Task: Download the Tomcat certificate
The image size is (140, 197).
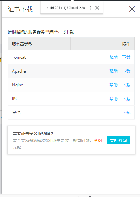Action: (x=126, y=57)
